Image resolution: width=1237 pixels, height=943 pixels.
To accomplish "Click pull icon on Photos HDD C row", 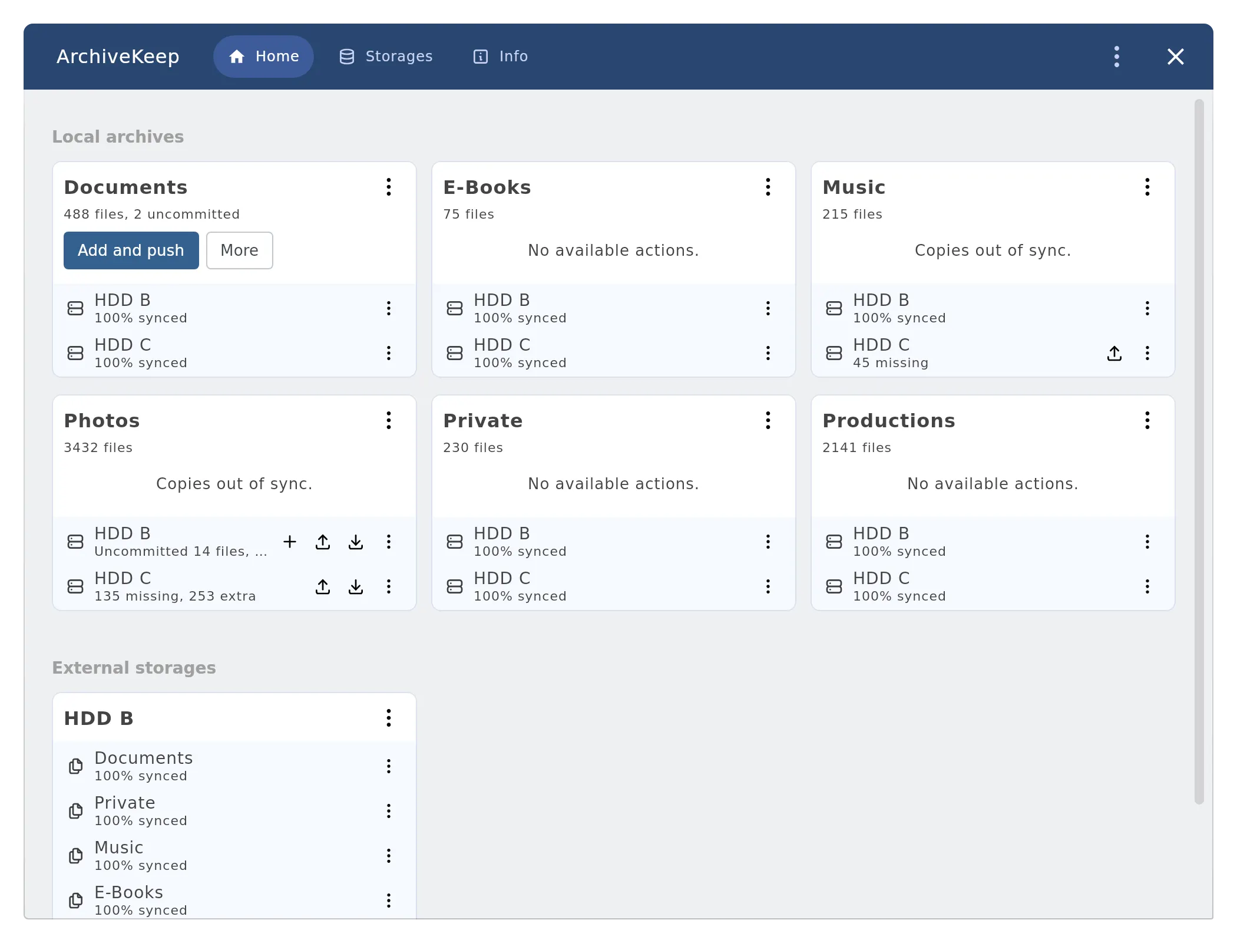I will 355,586.
